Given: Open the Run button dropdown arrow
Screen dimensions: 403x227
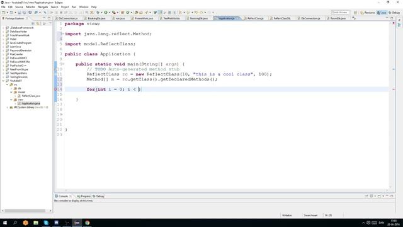Looking at the screenshot, I should click(x=109, y=13).
